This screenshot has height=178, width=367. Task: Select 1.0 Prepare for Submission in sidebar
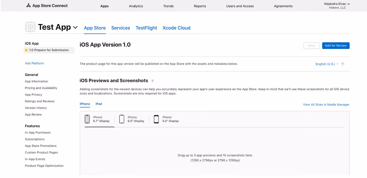(49, 50)
